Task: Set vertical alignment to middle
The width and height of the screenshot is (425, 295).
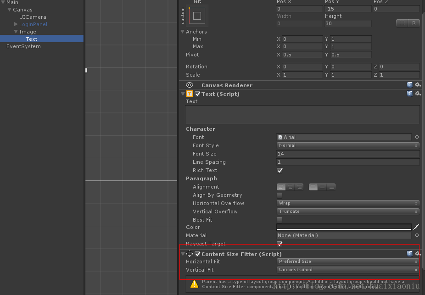Action: [322, 187]
